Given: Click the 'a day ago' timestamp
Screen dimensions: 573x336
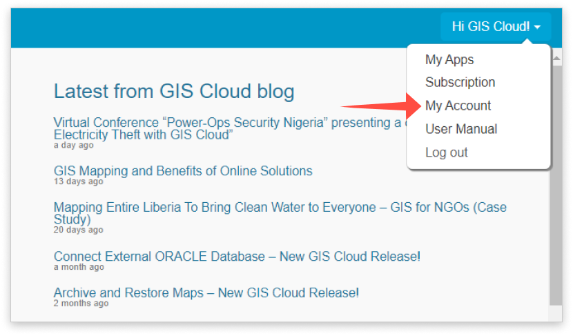Looking at the screenshot, I should click(x=73, y=146).
